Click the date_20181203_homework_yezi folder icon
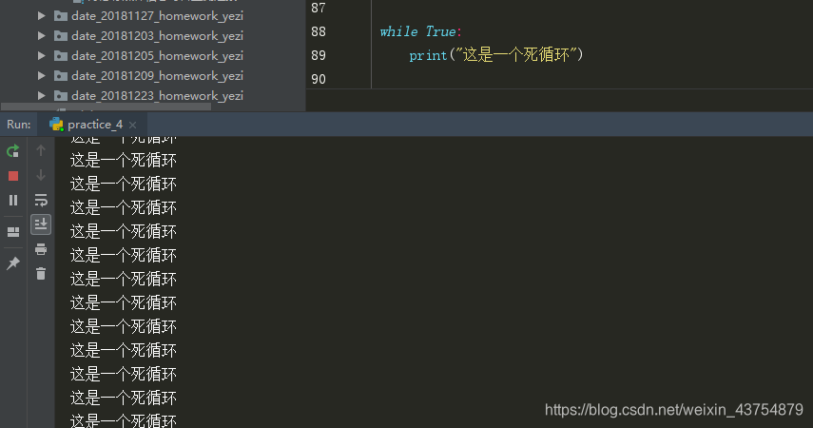The image size is (813, 428). coord(61,36)
